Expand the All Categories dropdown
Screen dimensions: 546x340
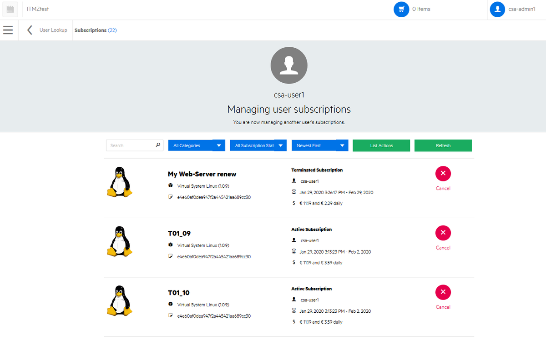pyautogui.click(x=197, y=145)
